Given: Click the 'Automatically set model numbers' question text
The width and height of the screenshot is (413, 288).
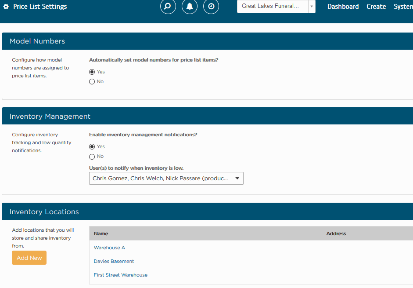Looking at the screenshot, I should [x=154, y=60].
